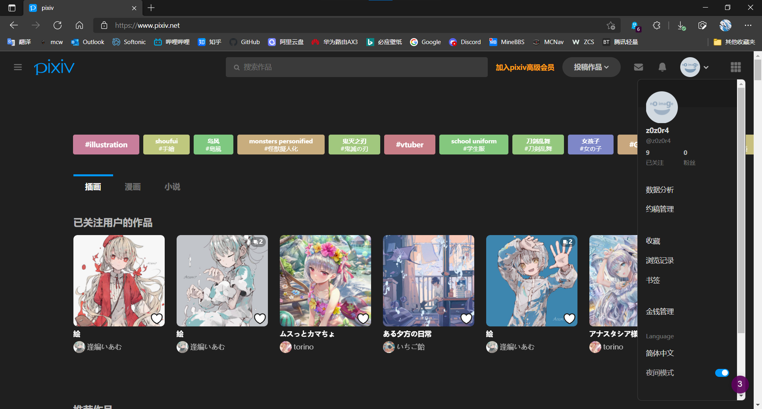Toggle profile menu dropdown arrow

[x=706, y=68]
